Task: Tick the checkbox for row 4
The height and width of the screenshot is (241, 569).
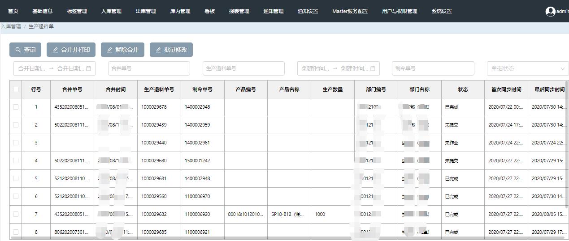Action: [x=16, y=161]
